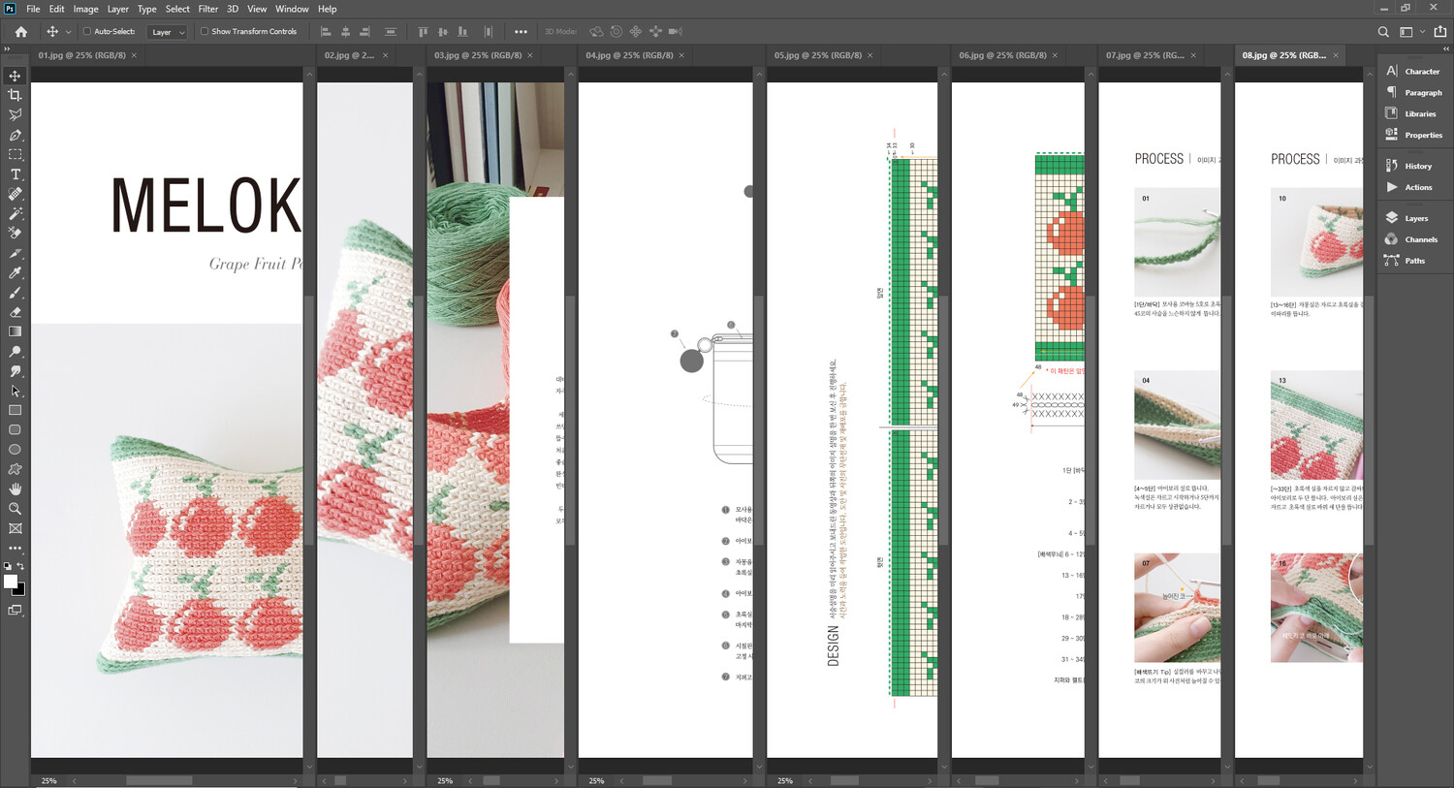Open the workspace switcher dropdown
Viewport: 1454px width, 788px height.
[1409, 32]
